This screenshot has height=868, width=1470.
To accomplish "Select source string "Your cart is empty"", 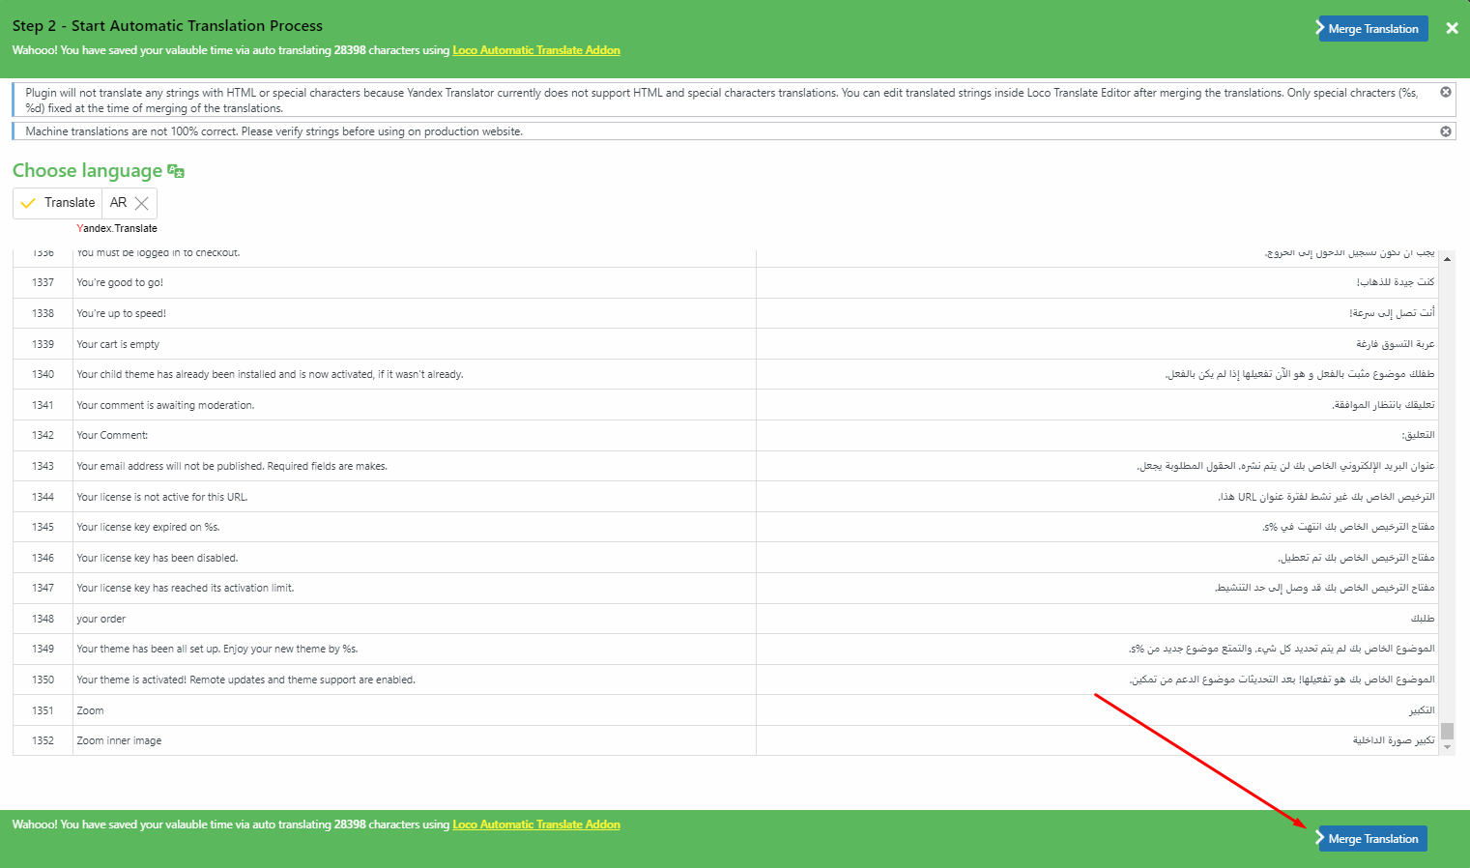I will pyautogui.click(x=118, y=344).
